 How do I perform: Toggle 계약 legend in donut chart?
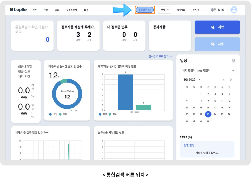tap(53, 114)
